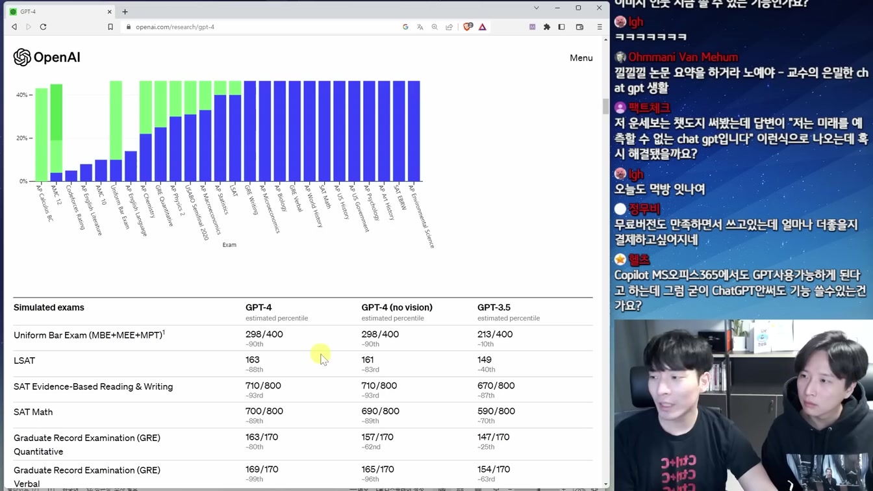Click the '149' LSAT GPT-3.5 score
Image resolution: width=873 pixels, height=491 pixels.
485,360
